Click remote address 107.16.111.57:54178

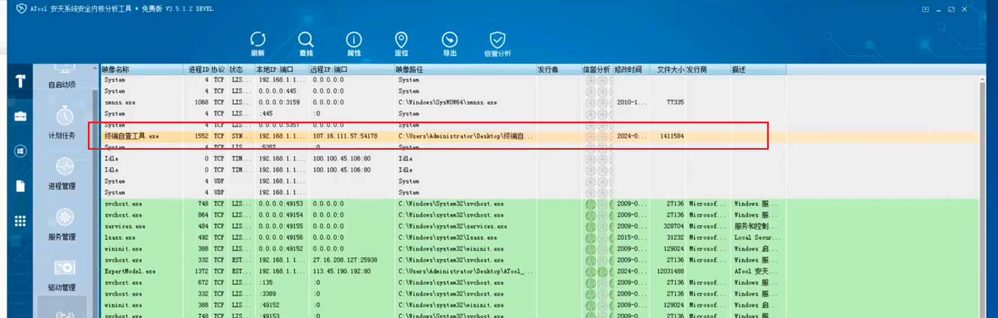[345, 136]
